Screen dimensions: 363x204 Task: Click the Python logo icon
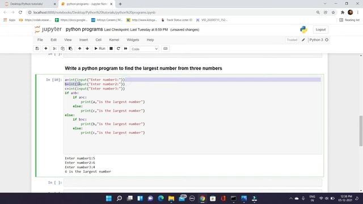pyautogui.click(x=303, y=29)
